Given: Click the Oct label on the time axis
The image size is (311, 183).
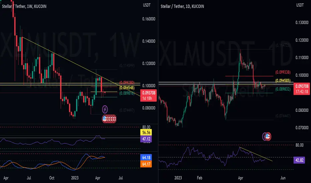Looking at the screenshot, I should click(52, 178).
